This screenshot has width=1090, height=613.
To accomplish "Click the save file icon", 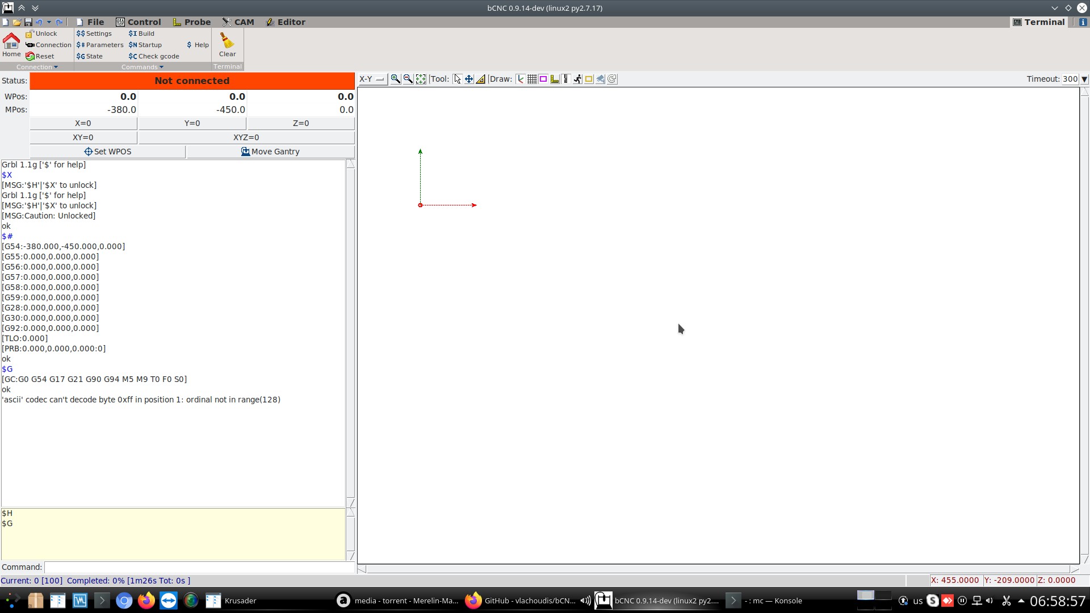I will (28, 22).
